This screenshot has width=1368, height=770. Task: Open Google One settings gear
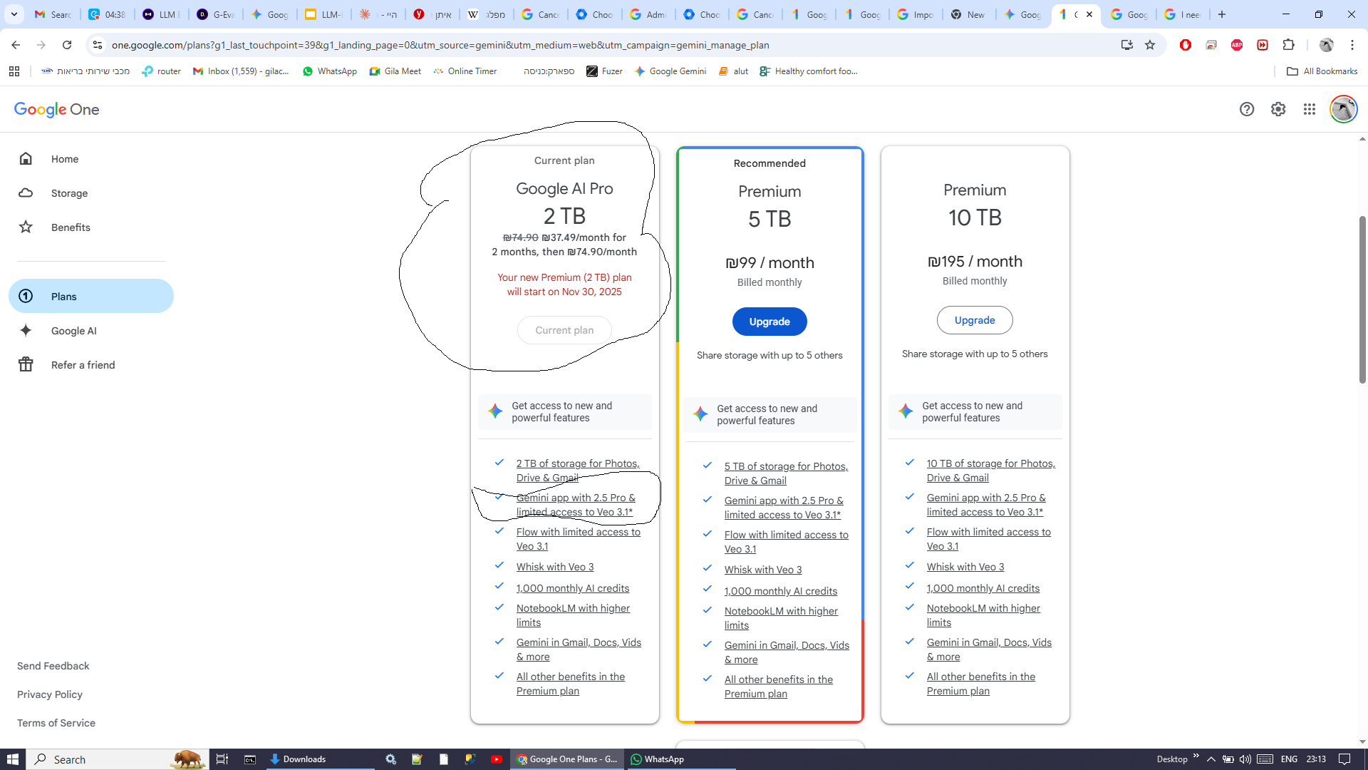1278,109
